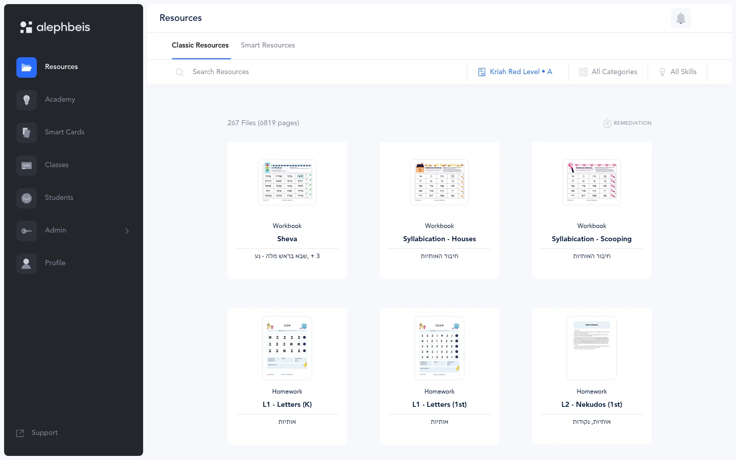Click the Remediation R icon
This screenshot has width=736, height=460.
point(607,123)
